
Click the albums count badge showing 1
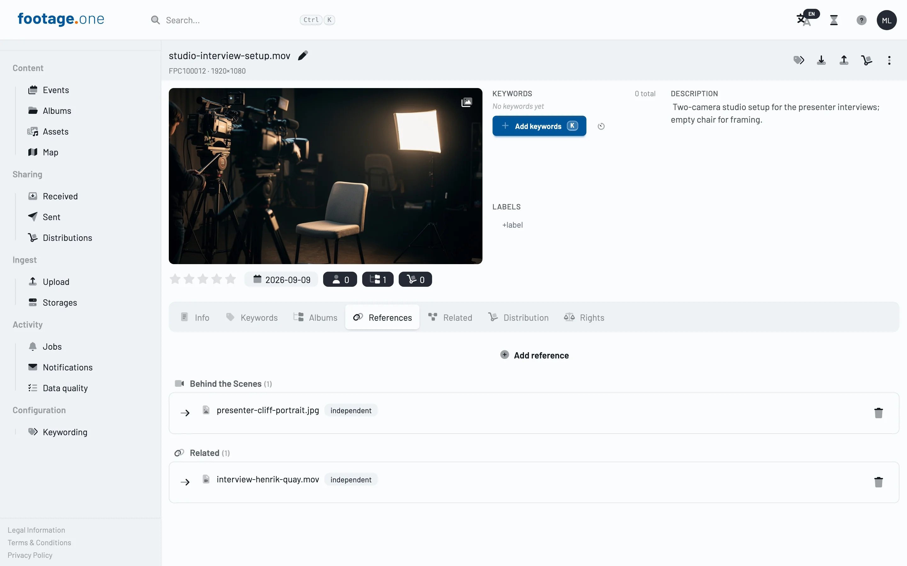pos(377,279)
